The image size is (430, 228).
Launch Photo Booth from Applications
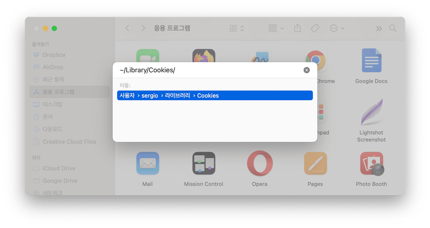(x=372, y=163)
